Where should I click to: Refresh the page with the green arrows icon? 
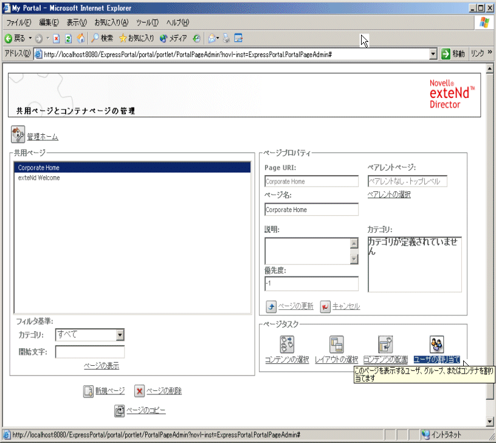pos(68,38)
